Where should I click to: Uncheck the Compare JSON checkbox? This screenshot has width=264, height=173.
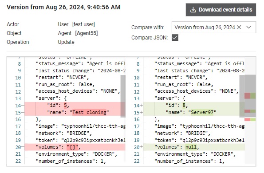(x=175, y=38)
